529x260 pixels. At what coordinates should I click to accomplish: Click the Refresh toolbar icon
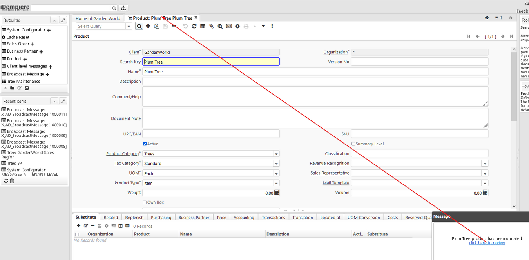pyautogui.click(x=194, y=26)
